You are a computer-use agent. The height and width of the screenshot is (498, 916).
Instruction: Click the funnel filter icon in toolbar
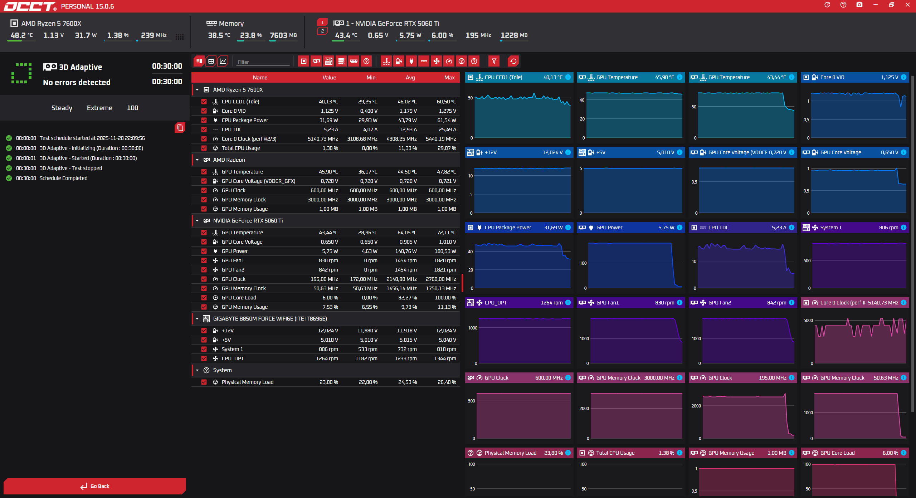click(494, 61)
